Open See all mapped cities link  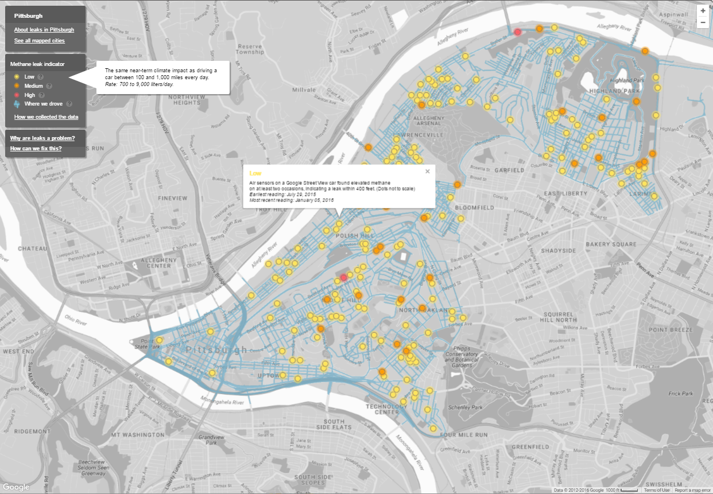tap(40, 41)
